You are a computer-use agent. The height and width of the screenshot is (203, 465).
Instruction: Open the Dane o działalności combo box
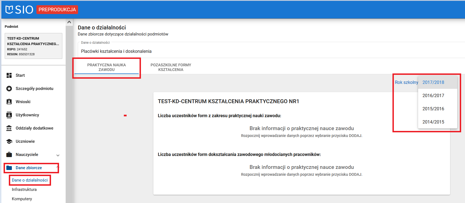click(x=270, y=51)
